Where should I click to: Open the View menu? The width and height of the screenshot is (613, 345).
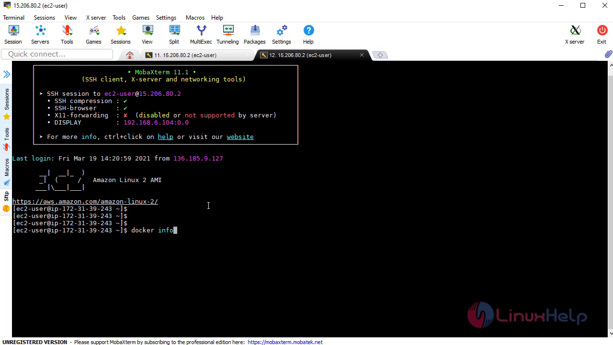tap(70, 18)
